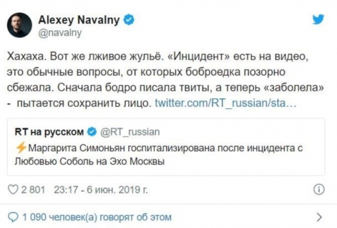
Task: Click the verified badge beside Alexey Navalny
Action: pos(129,21)
